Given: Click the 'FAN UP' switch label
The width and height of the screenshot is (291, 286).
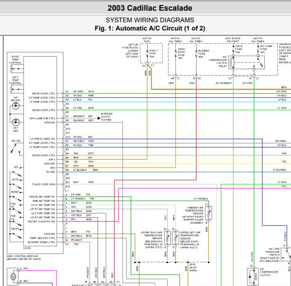Looking at the screenshot, I should coord(13,205).
